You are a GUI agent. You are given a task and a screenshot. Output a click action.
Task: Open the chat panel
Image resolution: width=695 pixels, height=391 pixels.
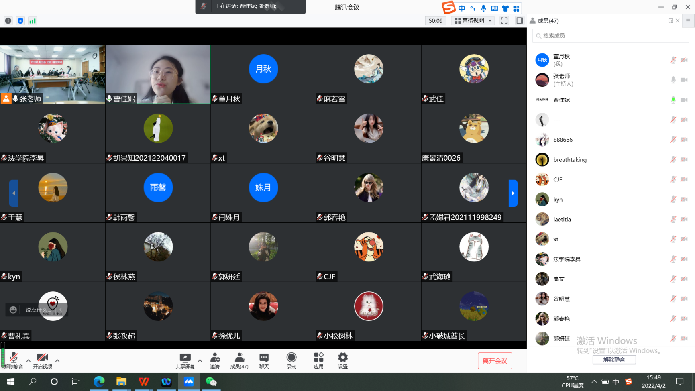[x=264, y=360]
